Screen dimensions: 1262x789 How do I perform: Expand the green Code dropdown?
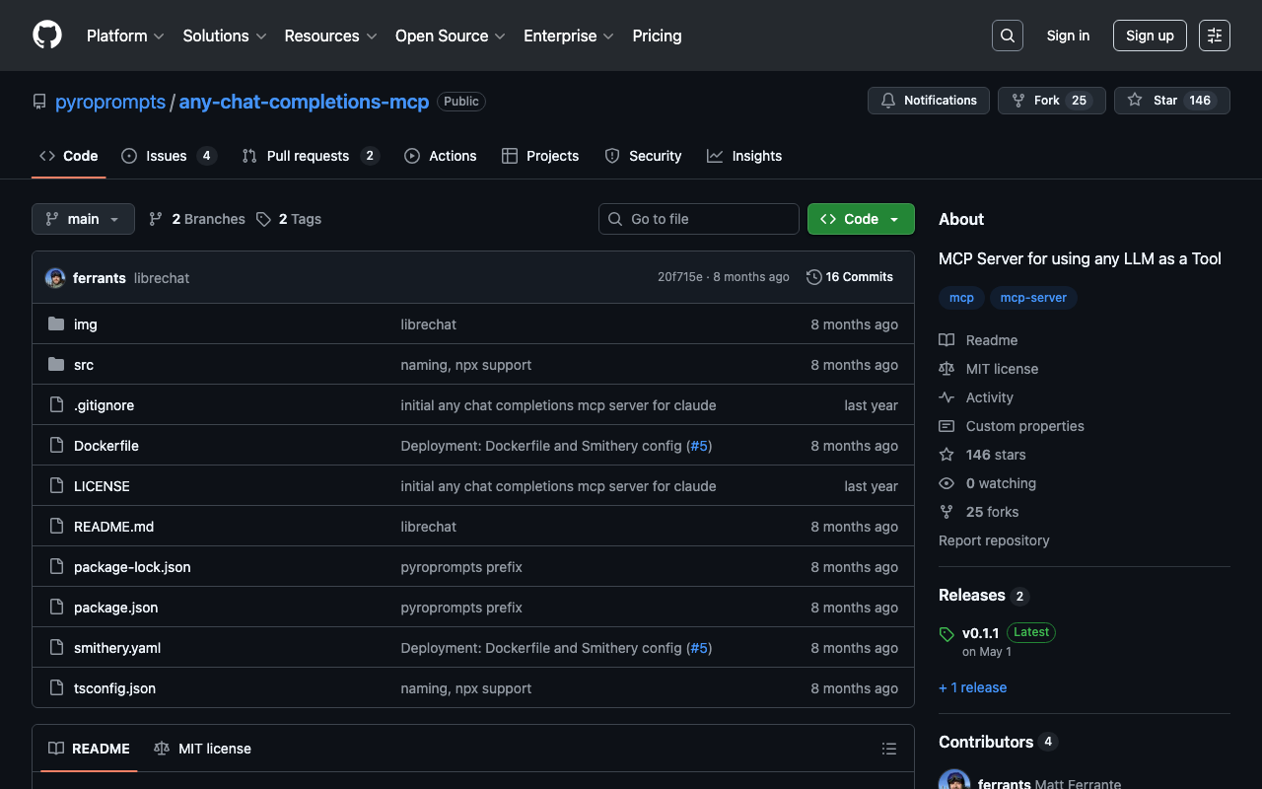pos(860,219)
